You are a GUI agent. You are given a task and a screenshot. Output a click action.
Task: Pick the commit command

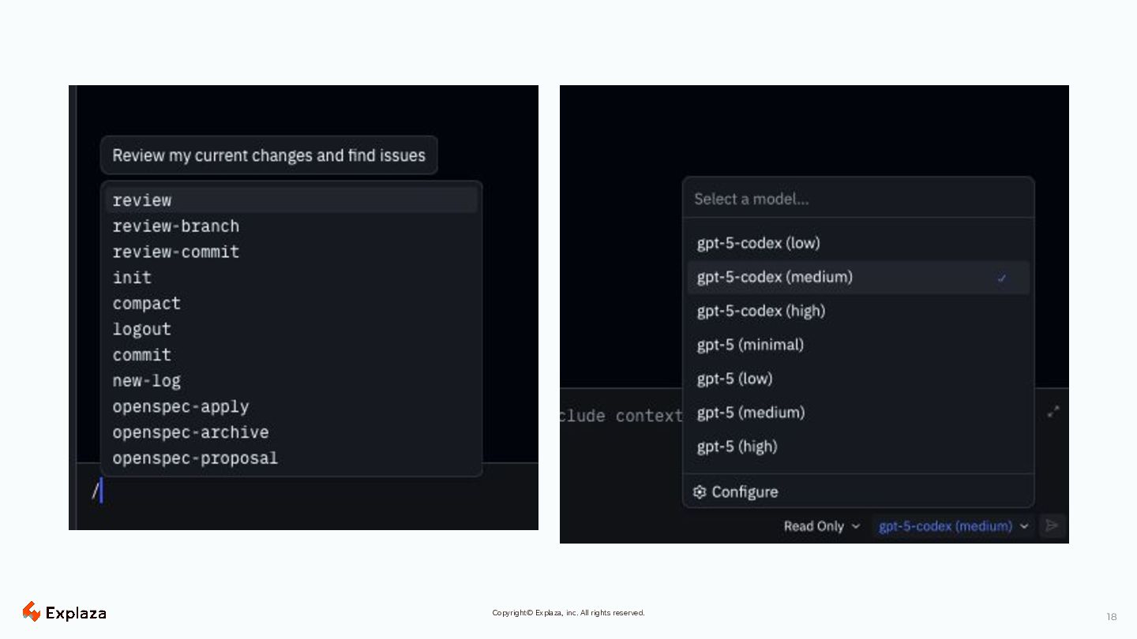tap(291, 355)
